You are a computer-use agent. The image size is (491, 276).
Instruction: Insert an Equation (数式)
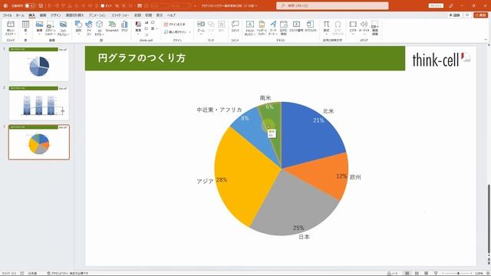[x=326, y=28]
